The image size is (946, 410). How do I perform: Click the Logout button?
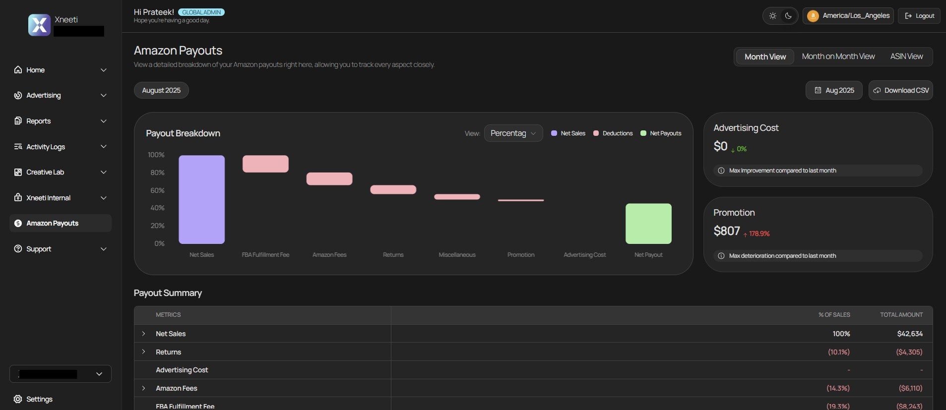(x=919, y=16)
